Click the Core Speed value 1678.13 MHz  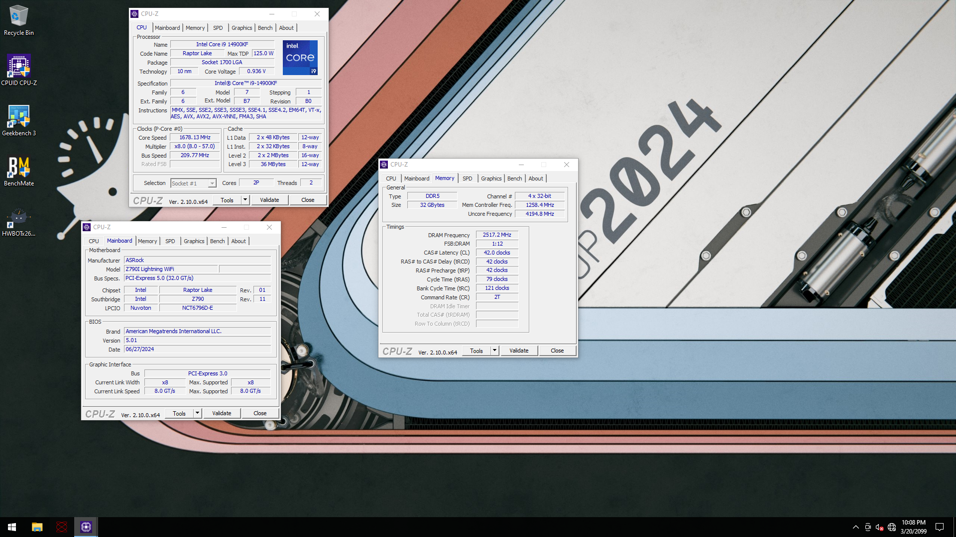[x=195, y=137]
